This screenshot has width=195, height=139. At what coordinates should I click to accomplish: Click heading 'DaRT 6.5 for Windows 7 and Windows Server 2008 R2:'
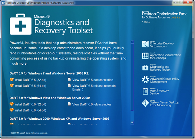coord(49,73)
